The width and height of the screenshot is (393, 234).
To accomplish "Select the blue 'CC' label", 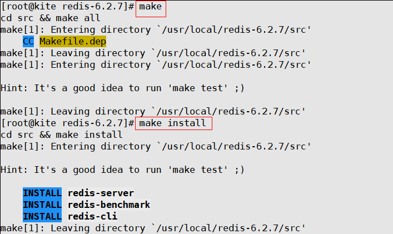I will 28,41.
